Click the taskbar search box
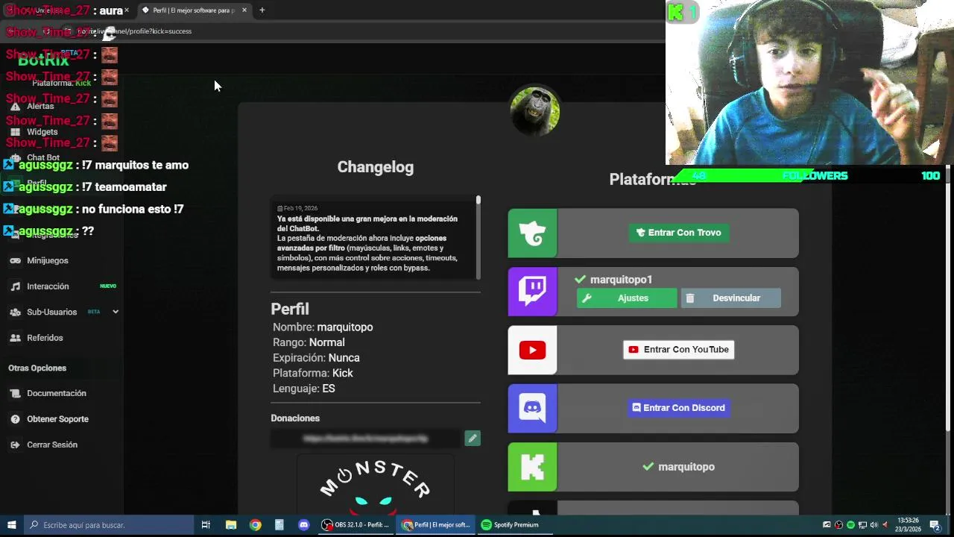The image size is (954, 537). (108, 525)
